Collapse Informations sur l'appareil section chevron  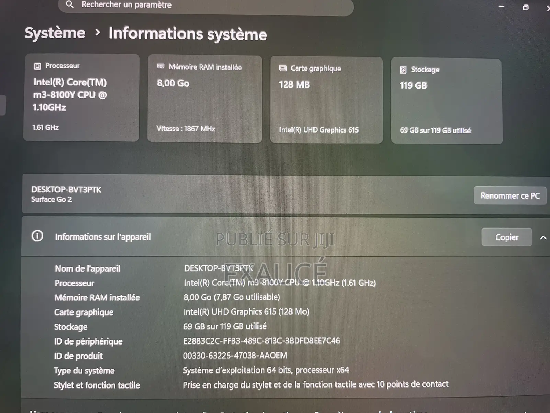point(543,237)
